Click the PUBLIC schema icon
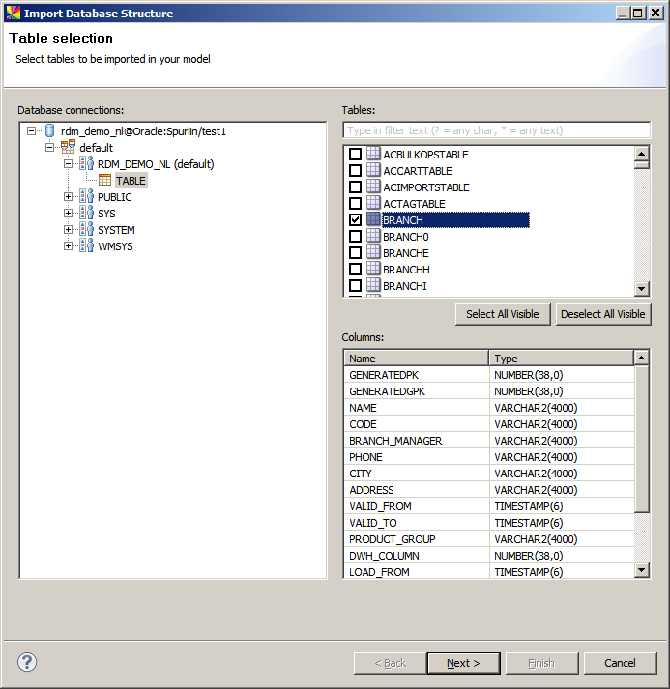Screen dimensions: 670x689 point(86,197)
